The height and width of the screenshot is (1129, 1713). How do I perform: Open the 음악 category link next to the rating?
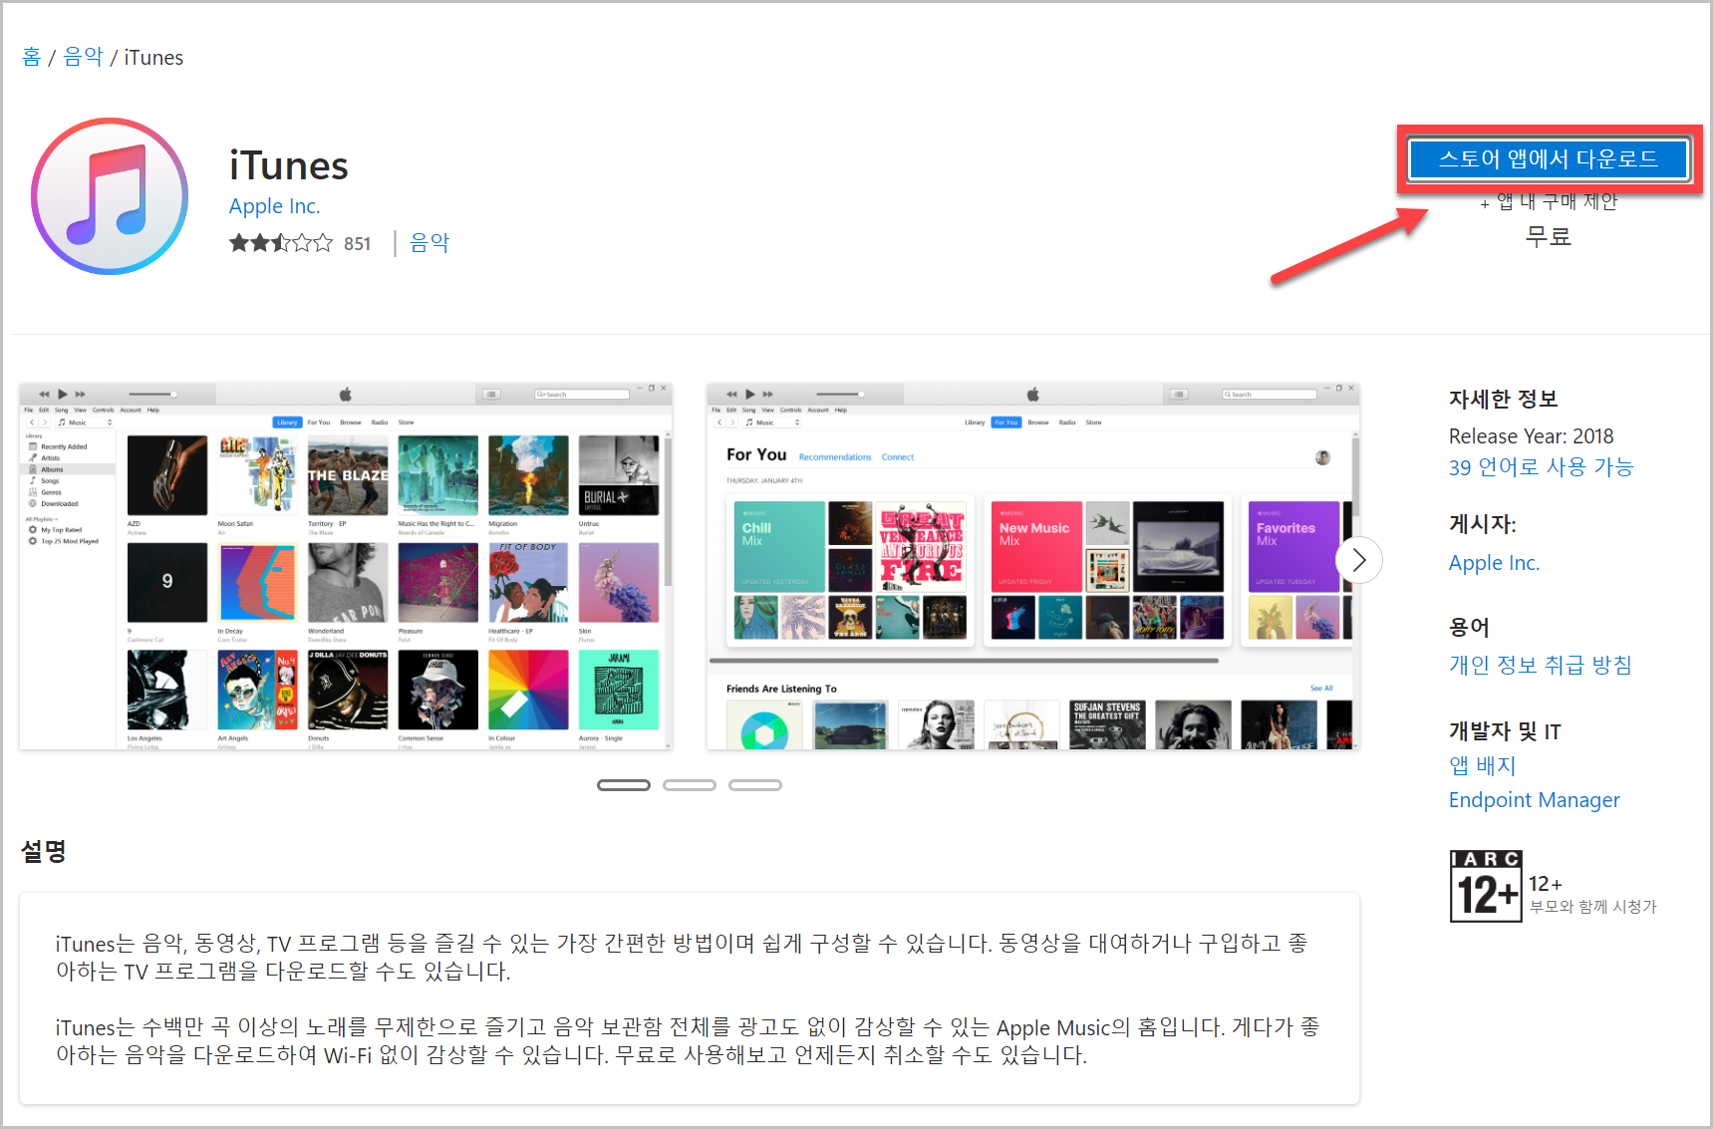[429, 242]
